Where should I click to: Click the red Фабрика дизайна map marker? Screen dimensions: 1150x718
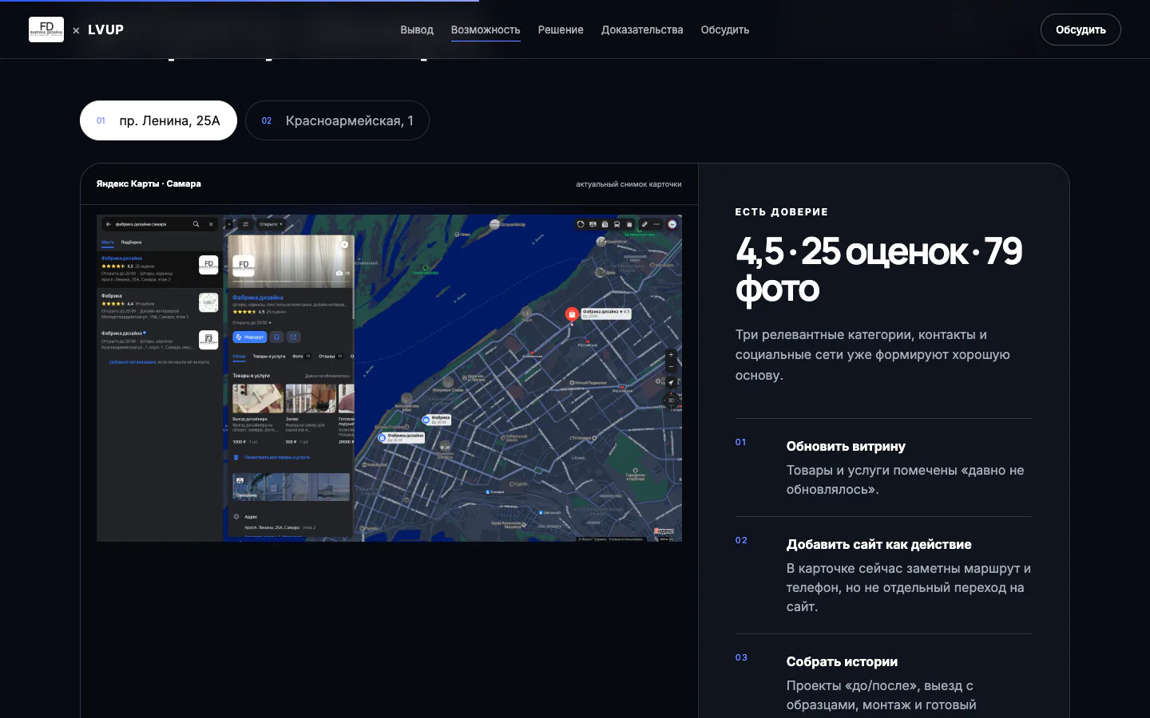pyautogui.click(x=572, y=314)
